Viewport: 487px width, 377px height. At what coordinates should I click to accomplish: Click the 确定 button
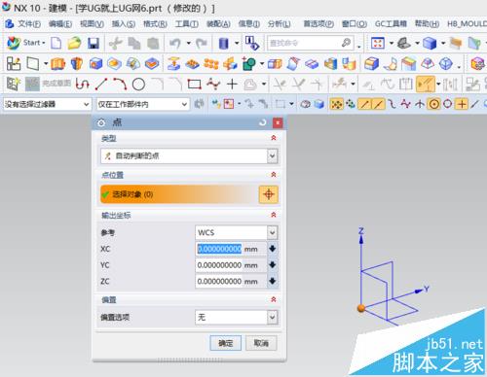(226, 343)
